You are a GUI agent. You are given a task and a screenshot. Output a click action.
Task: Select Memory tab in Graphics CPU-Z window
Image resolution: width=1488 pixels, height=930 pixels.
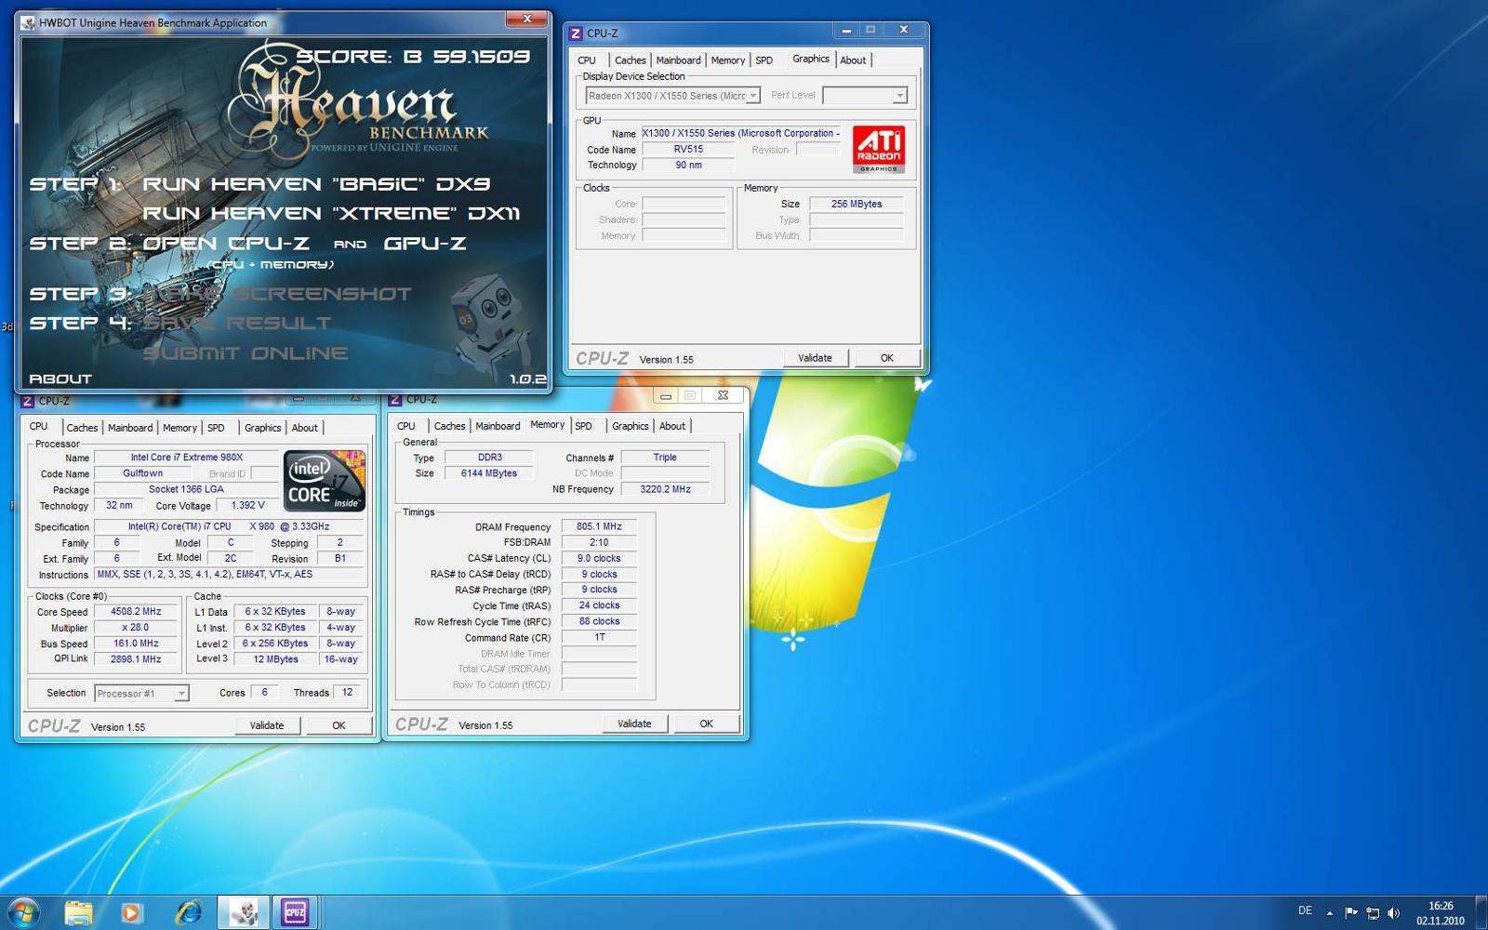pyautogui.click(x=727, y=60)
